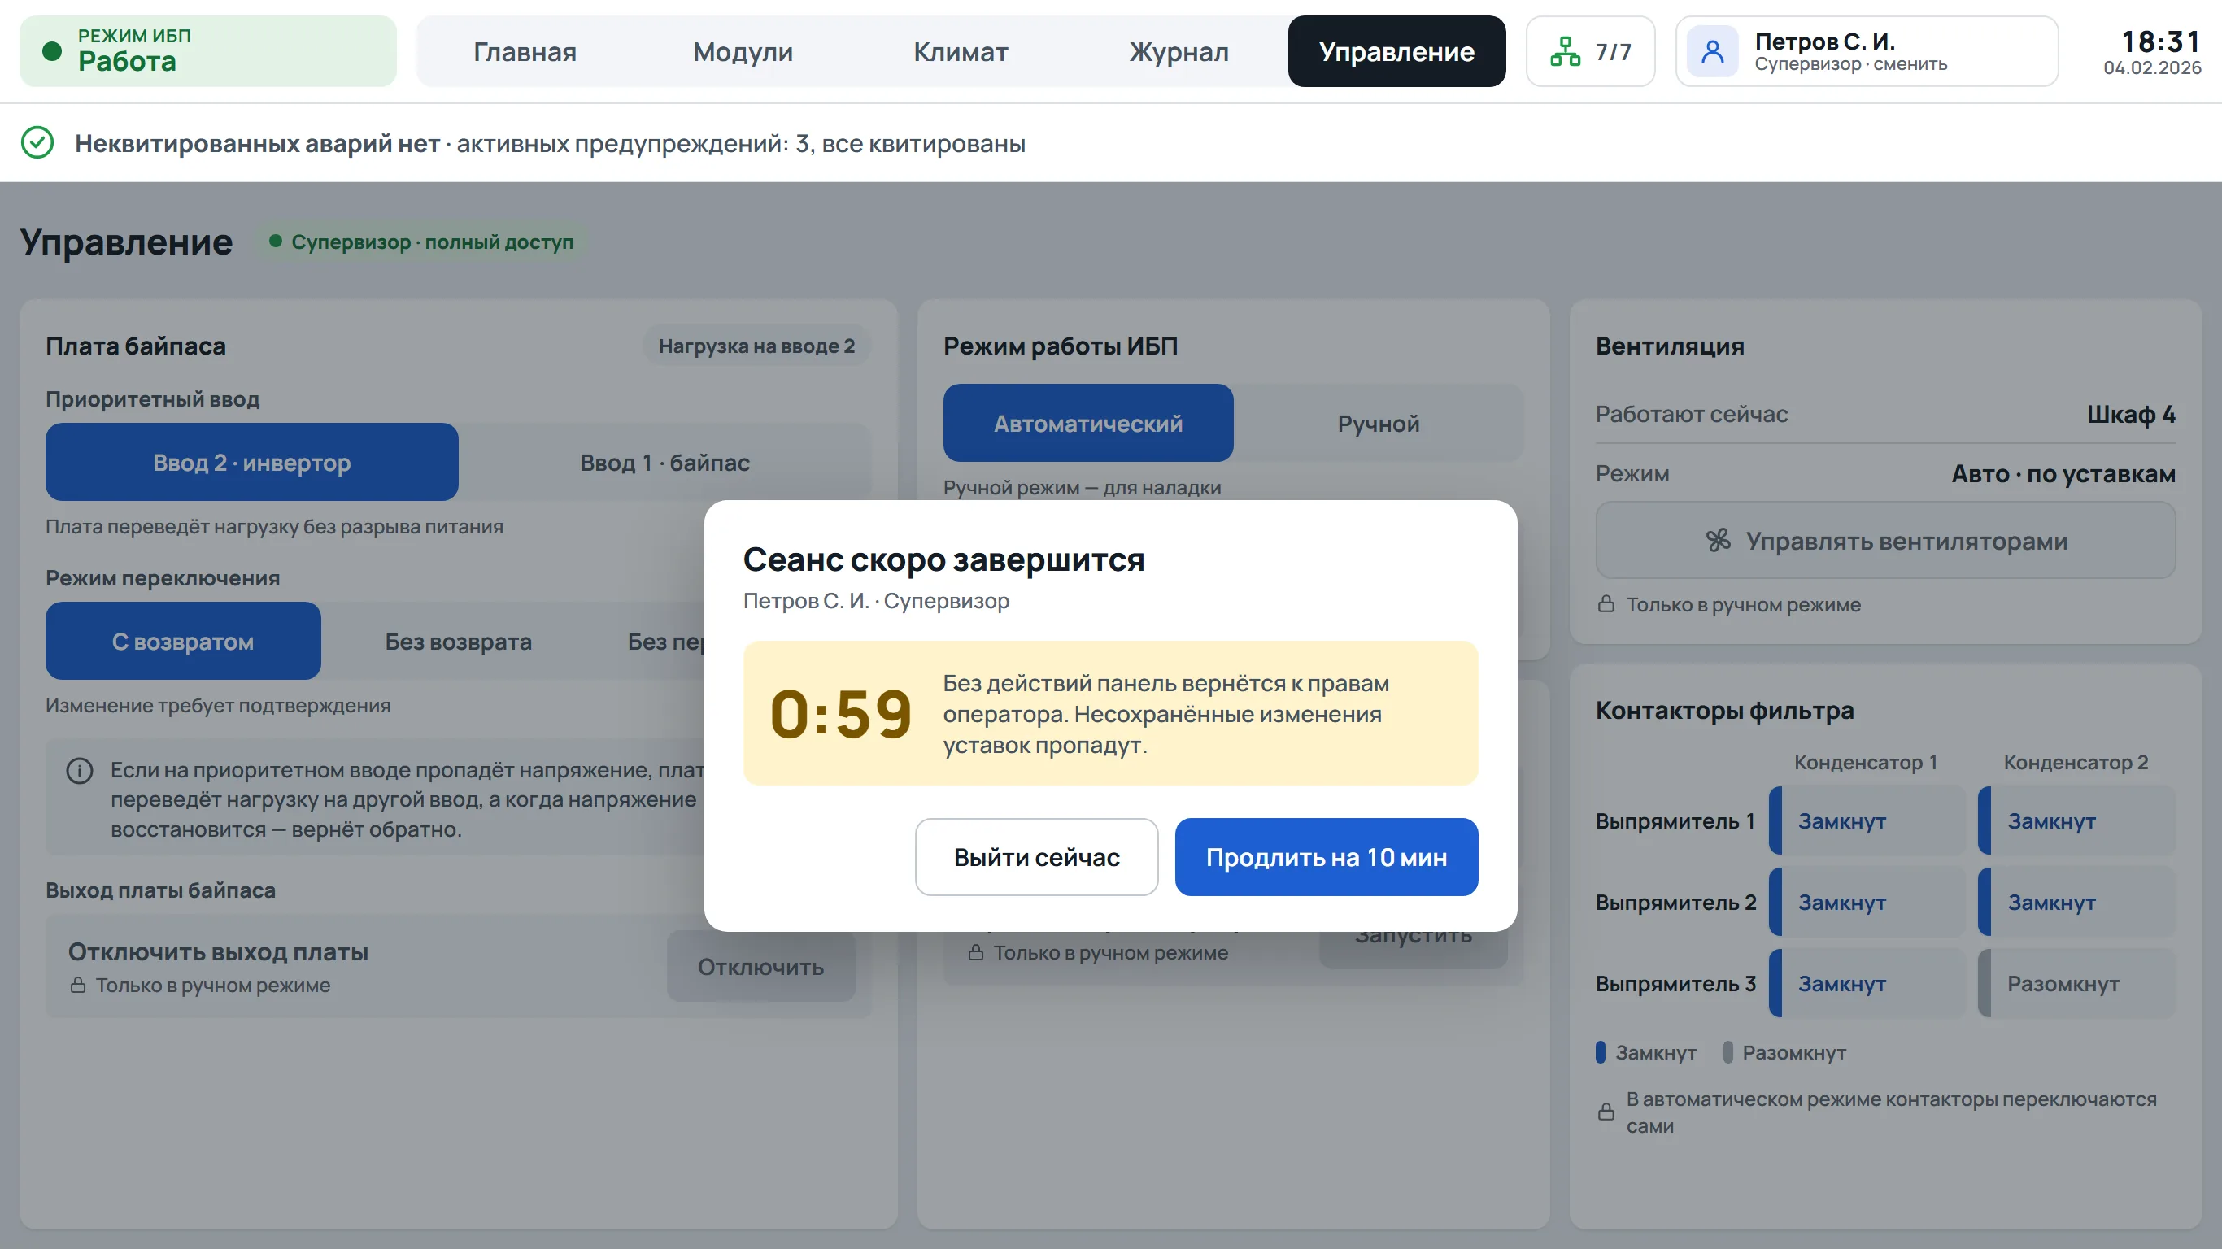This screenshot has height=1249, width=2222.
Task: Switch to the Модули tab
Action: (743, 52)
